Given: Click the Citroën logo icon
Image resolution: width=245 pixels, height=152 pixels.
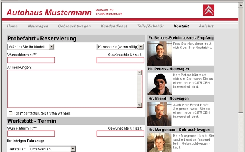Looking at the screenshot, I should (x=208, y=11).
